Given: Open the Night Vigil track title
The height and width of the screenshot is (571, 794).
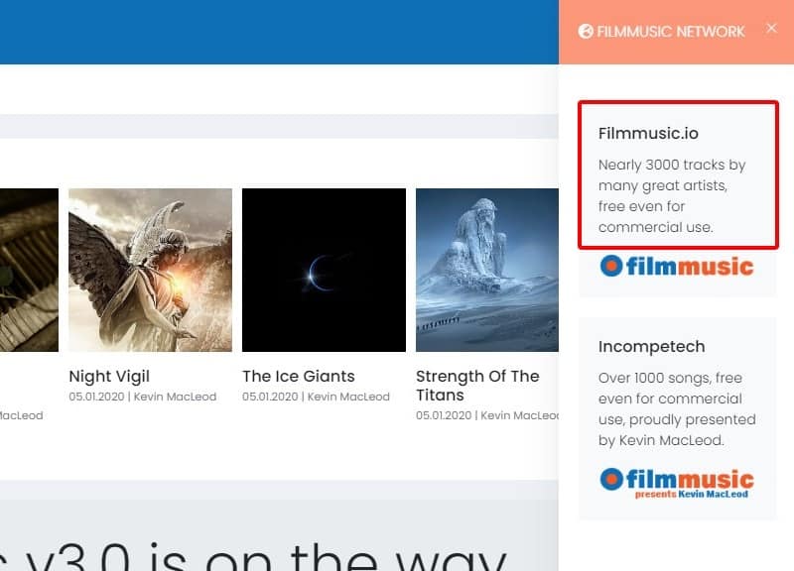Looking at the screenshot, I should (109, 377).
